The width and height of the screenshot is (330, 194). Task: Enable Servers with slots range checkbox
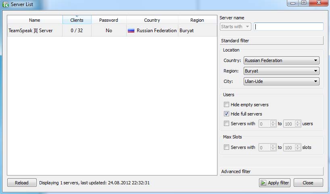coord(226,147)
